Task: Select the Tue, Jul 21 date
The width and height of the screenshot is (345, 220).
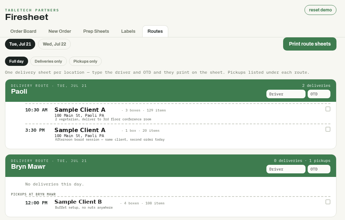Action: click(x=20, y=44)
